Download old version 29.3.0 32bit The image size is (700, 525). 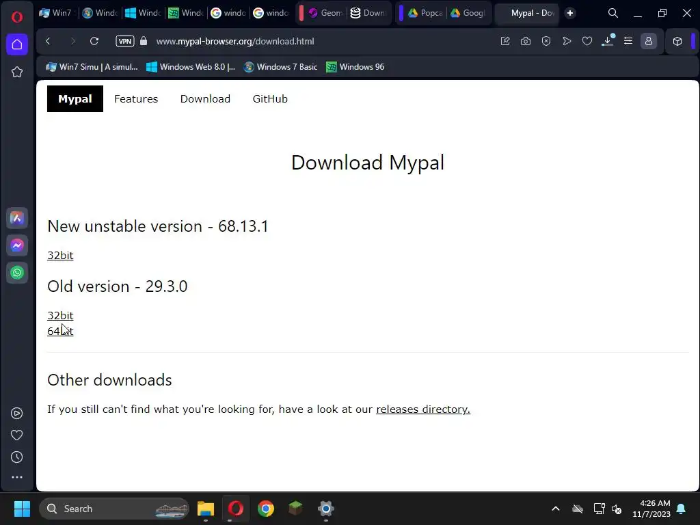[x=60, y=316]
